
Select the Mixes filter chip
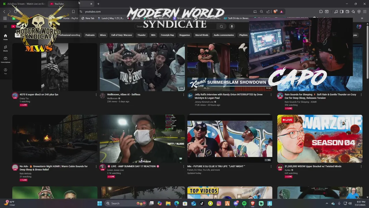[103, 35]
